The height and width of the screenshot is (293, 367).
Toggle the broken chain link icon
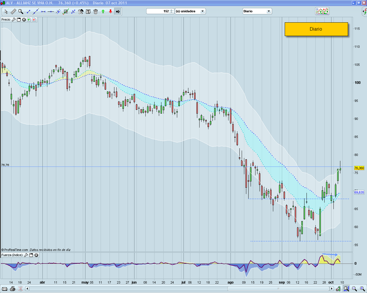tap(20, 289)
